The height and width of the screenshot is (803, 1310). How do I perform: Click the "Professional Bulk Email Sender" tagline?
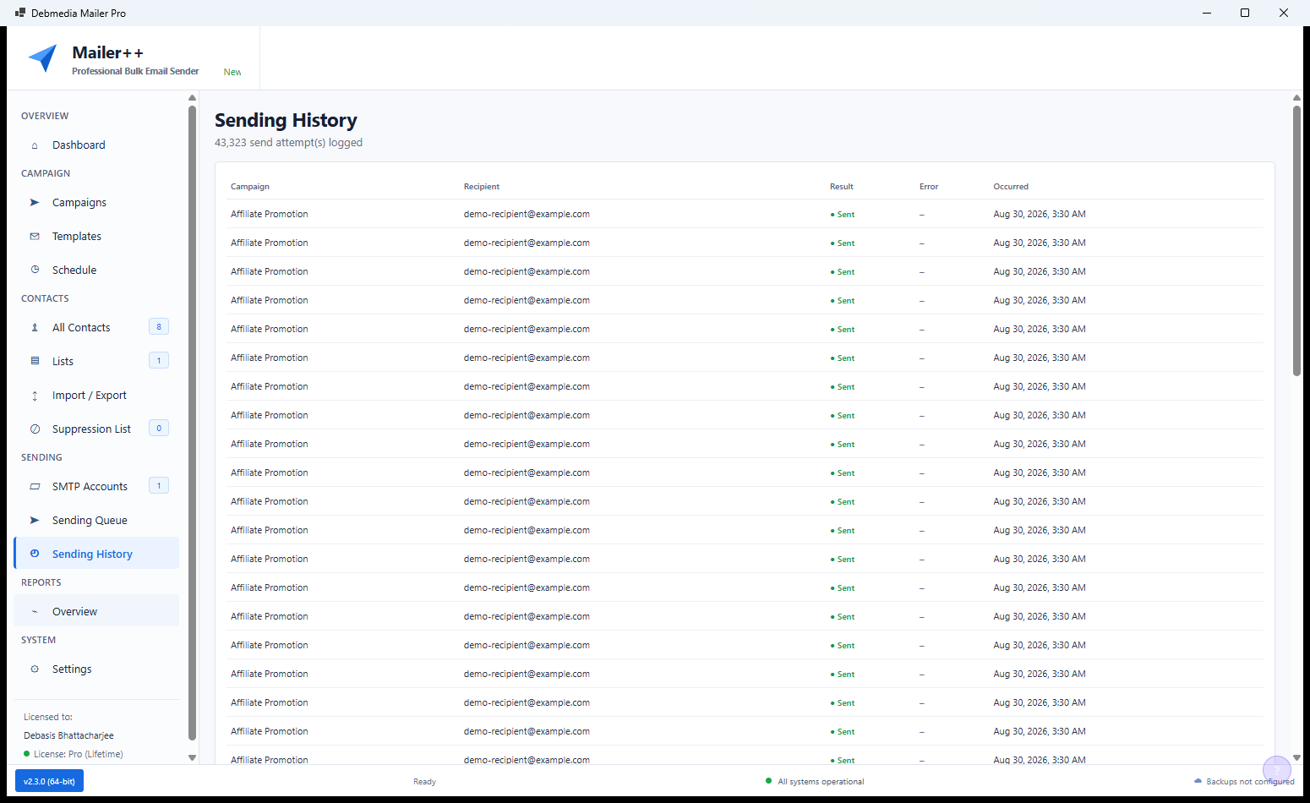click(x=135, y=72)
